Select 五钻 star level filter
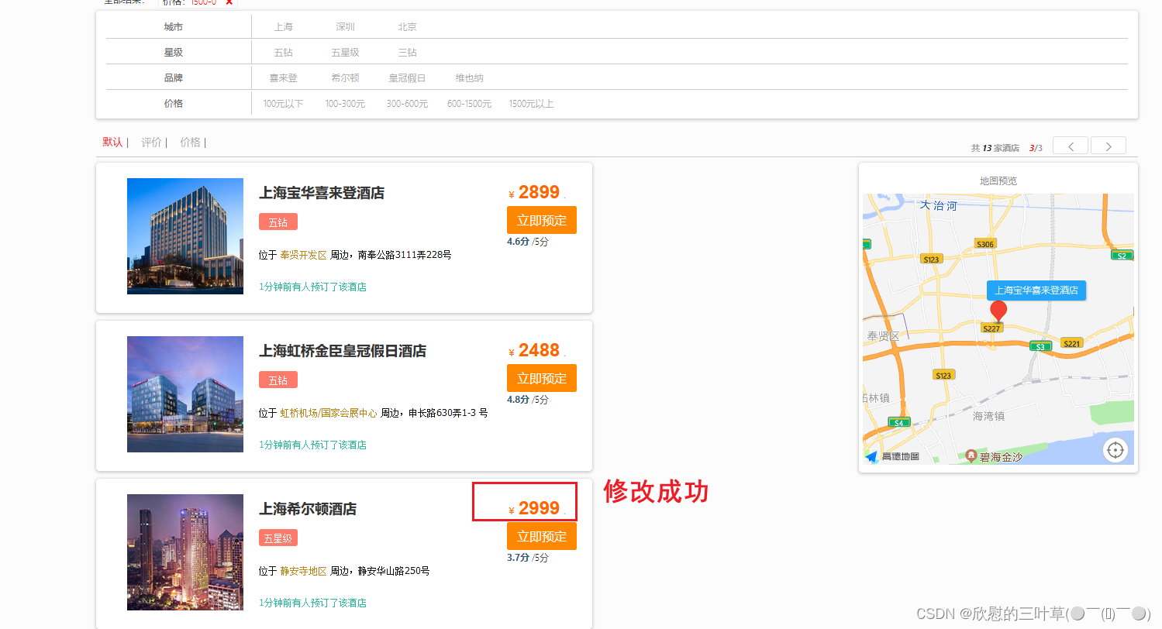 pyautogui.click(x=284, y=53)
